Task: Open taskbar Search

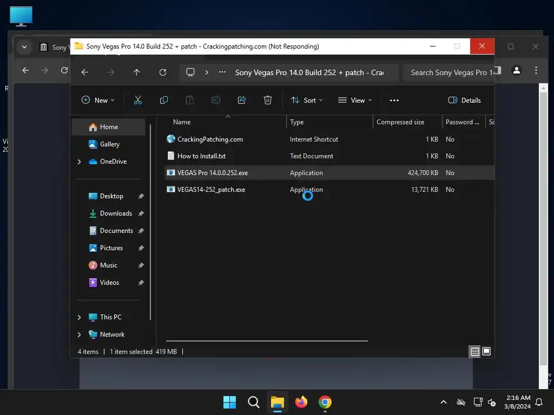Action: coord(254,402)
